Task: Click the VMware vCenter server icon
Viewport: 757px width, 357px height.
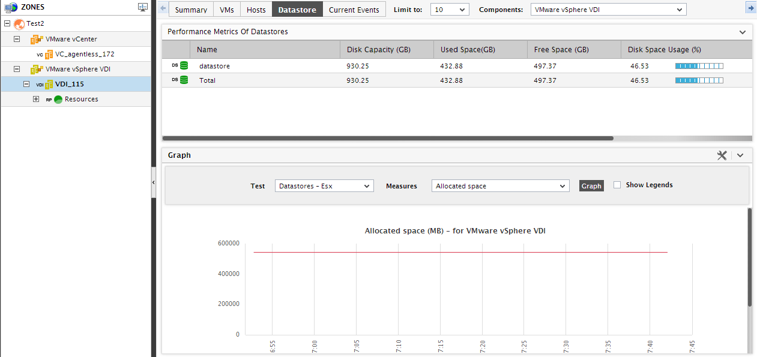Action: tap(37, 39)
